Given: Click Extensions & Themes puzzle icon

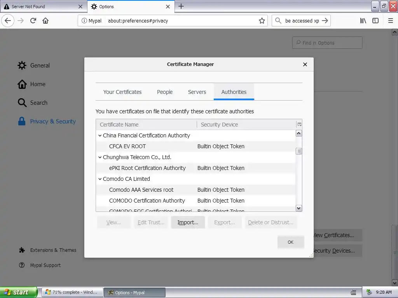Looking at the screenshot, I should pos(22,250).
